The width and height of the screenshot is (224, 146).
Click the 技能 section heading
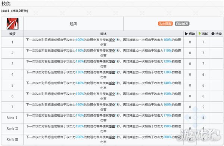coord(6,3)
